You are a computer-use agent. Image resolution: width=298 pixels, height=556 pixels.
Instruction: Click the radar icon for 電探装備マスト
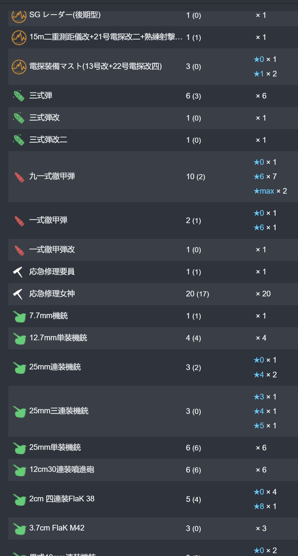tap(19, 67)
